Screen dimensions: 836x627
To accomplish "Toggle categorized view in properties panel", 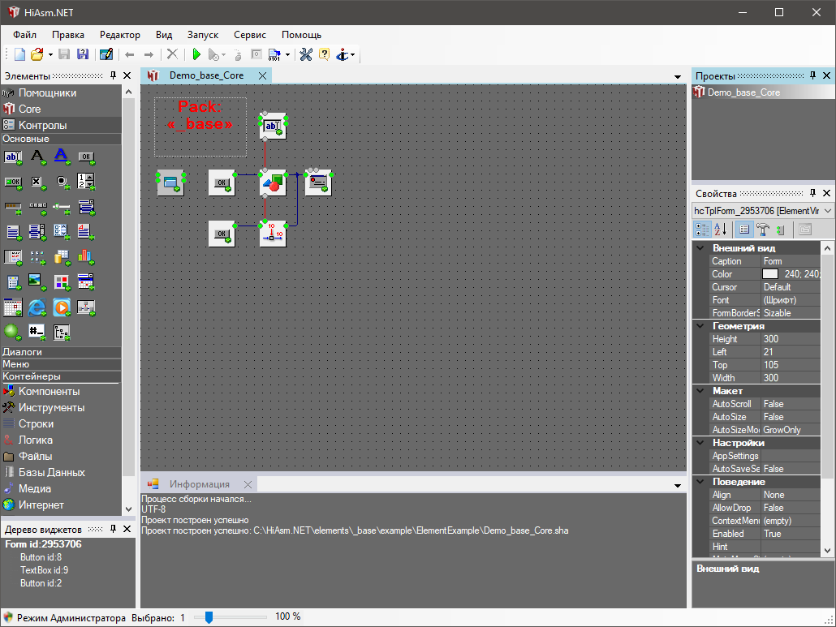I will pos(703,230).
